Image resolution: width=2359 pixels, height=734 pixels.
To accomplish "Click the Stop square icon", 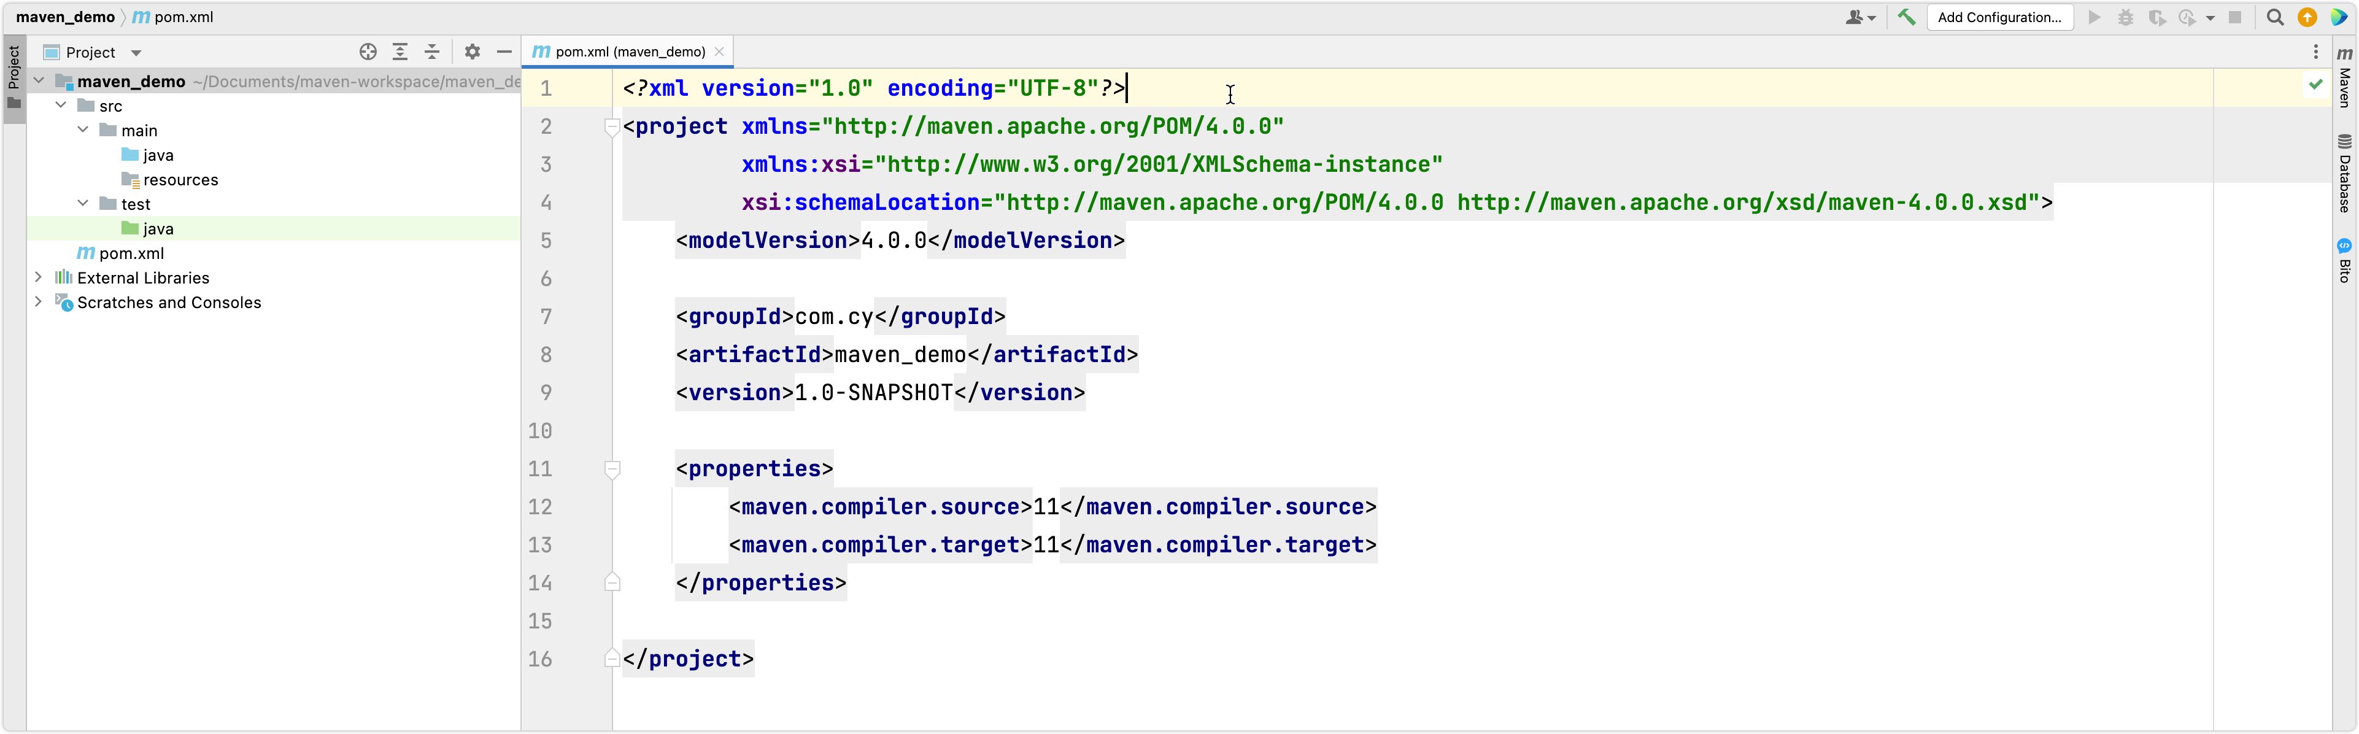I will click(2234, 17).
